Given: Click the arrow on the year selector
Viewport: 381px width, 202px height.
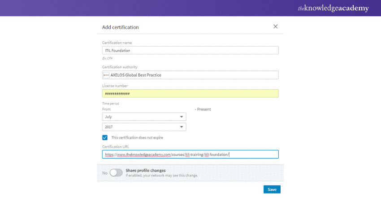Looking at the screenshot, I should 181,127.
